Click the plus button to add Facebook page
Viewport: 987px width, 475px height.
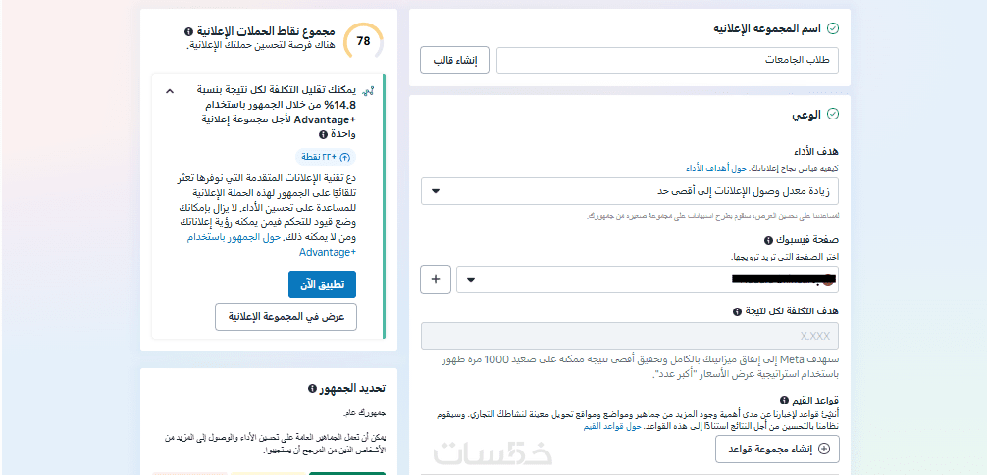(436, 279)
